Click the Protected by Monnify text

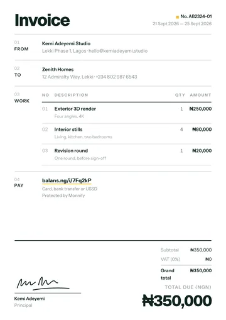[63, 196]
